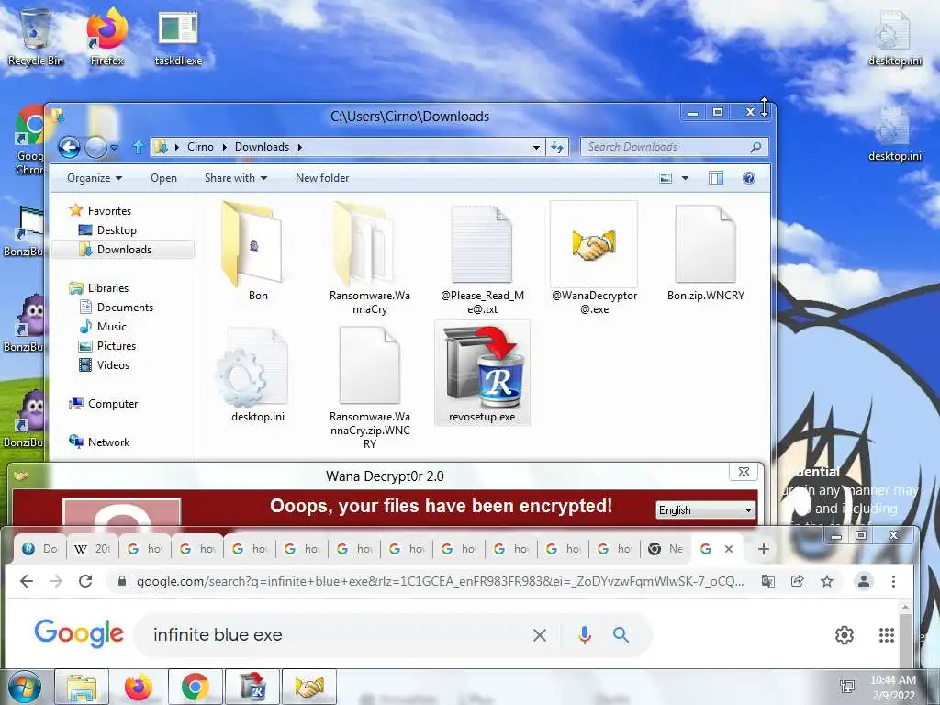This screenshot has height=705, width=940.
Task: Close the Wana Decrypt0r 2.0 window
Action: 744,472
